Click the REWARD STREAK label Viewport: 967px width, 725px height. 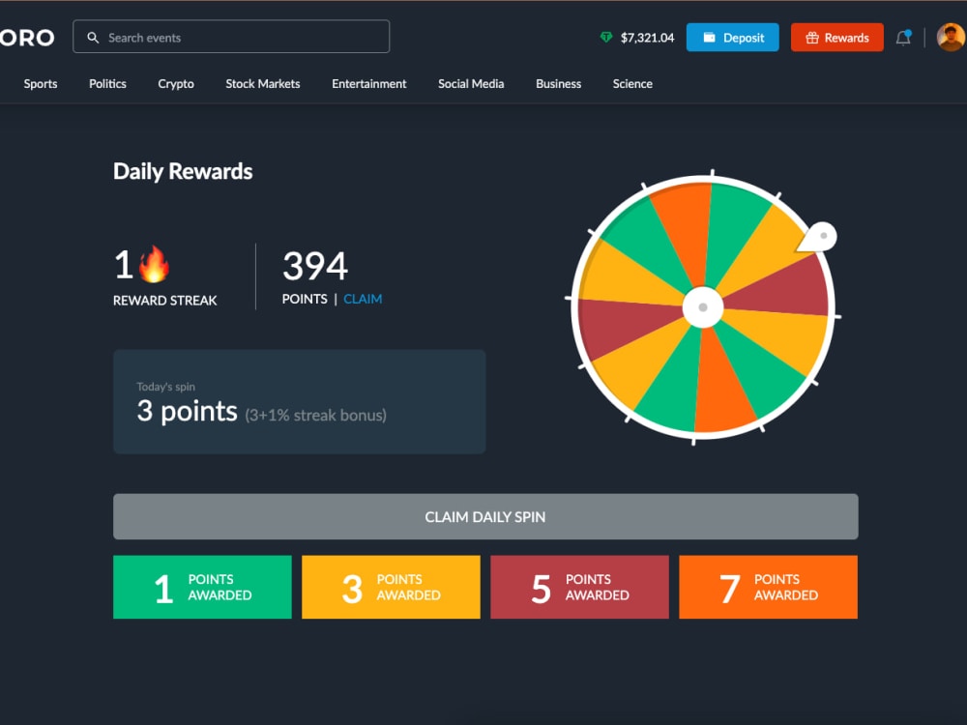tap(164, 301)
